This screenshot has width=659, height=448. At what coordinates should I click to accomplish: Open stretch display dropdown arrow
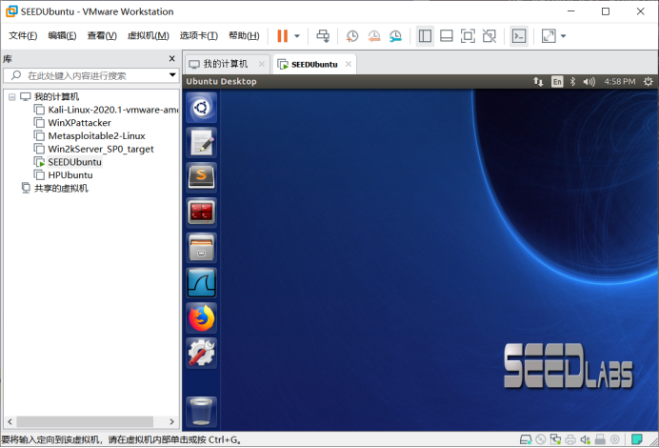click(x=564, y=36)
